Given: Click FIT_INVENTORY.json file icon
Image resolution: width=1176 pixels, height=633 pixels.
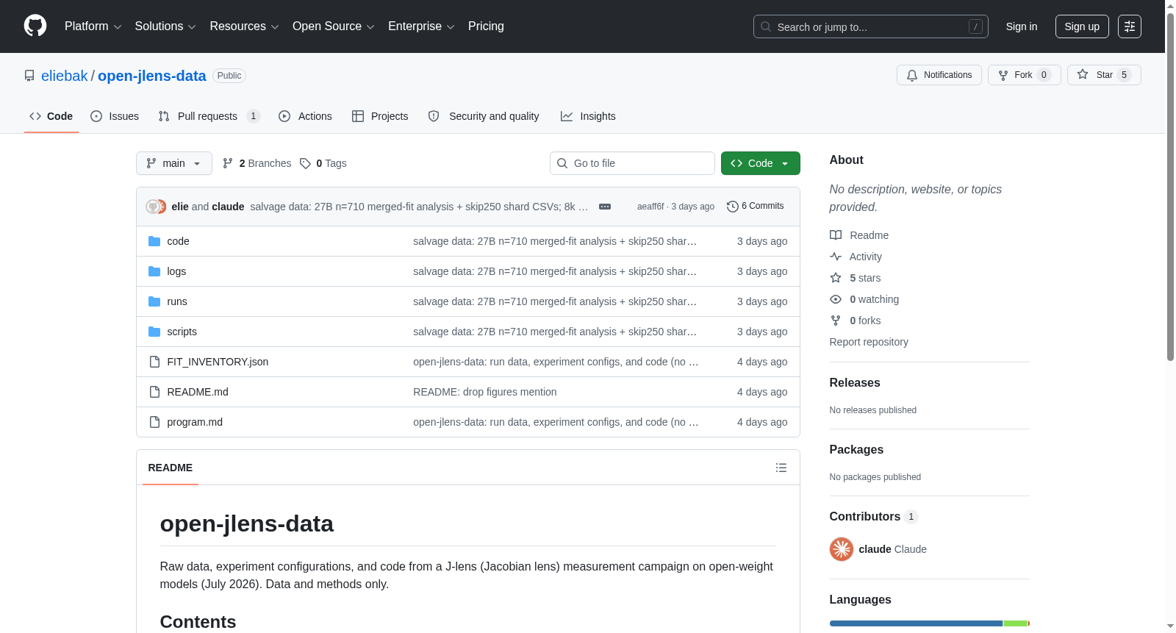Looking at the screenshot, I should click(154, 362).
